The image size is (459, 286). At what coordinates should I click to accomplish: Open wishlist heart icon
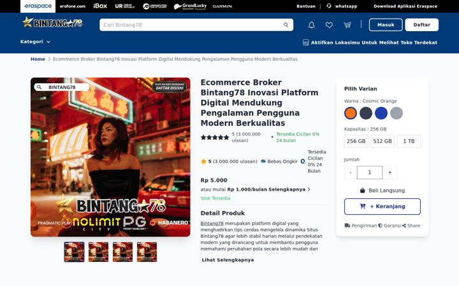329,25
